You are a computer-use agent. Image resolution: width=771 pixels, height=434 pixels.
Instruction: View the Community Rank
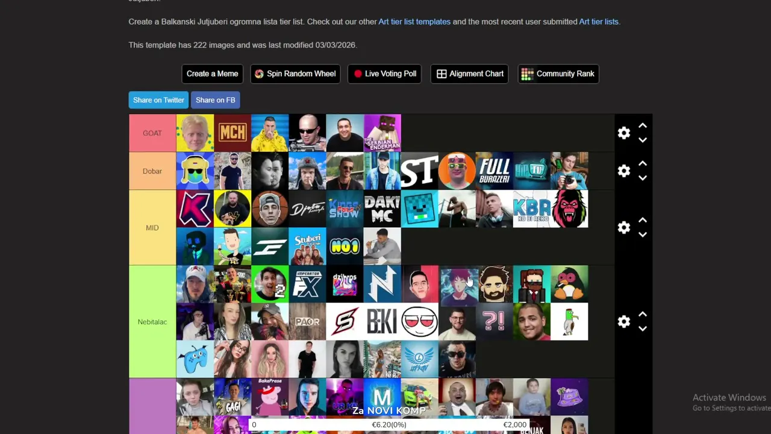[558, 74]
